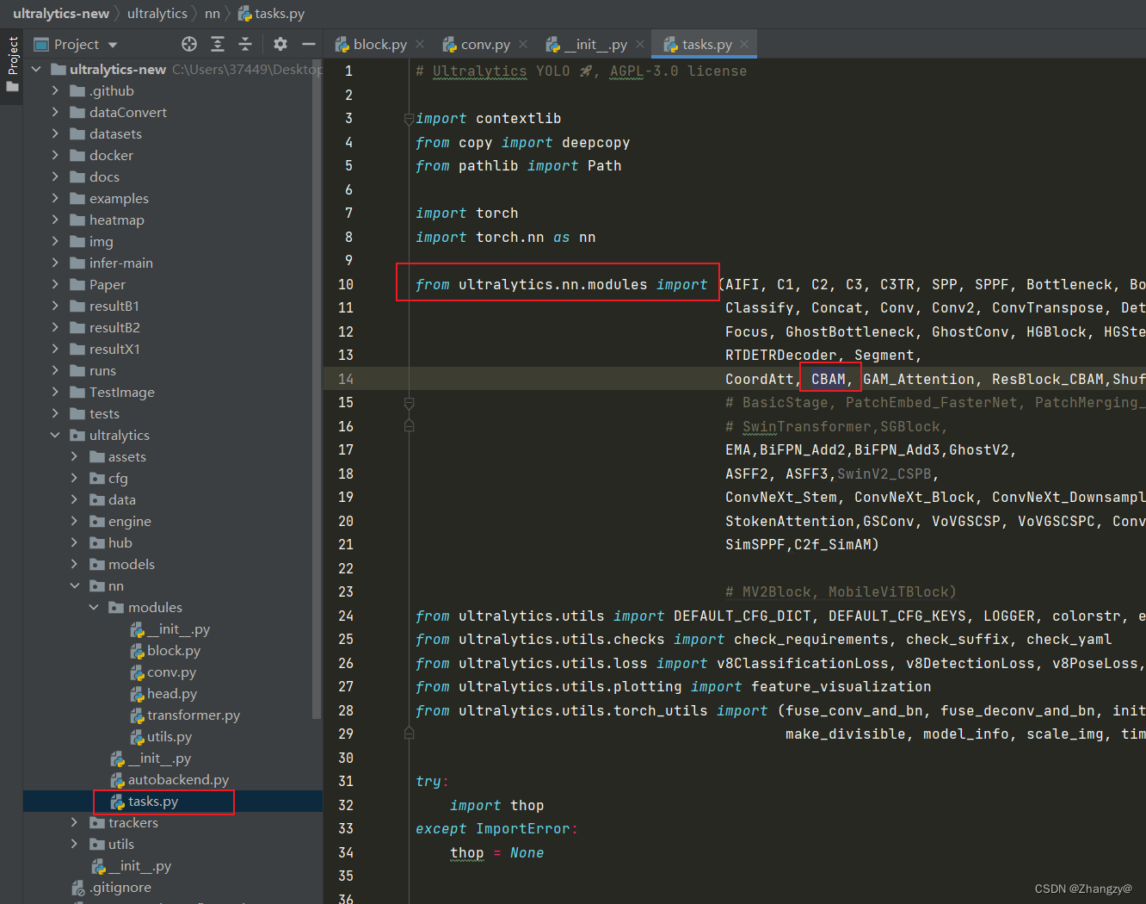Screen dimensions: 1146x904
Task: Close the block.py tab
Action: (420, 44)
